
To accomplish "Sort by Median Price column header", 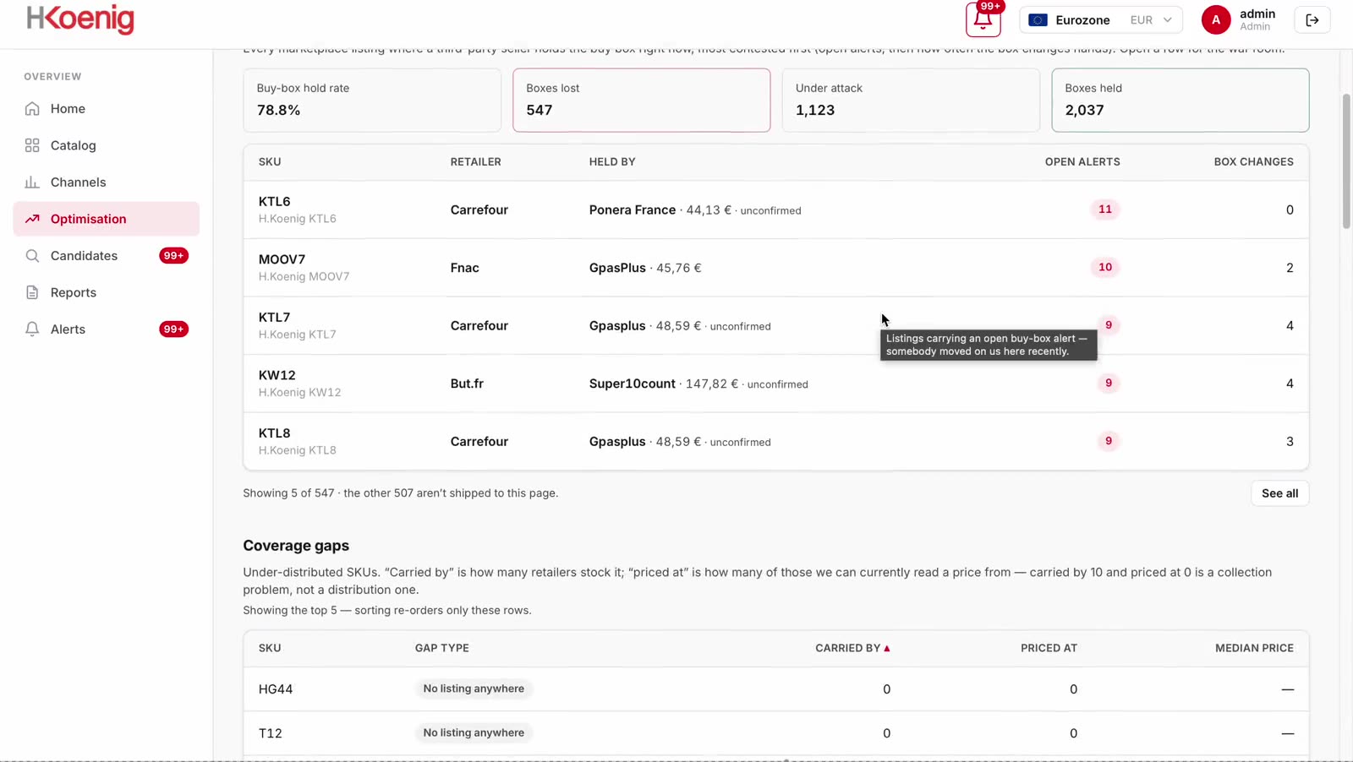I will pos(1254,648).
